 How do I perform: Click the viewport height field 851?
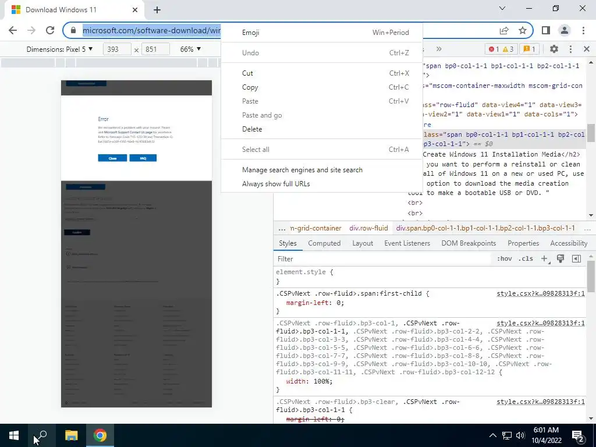(155, 49)
